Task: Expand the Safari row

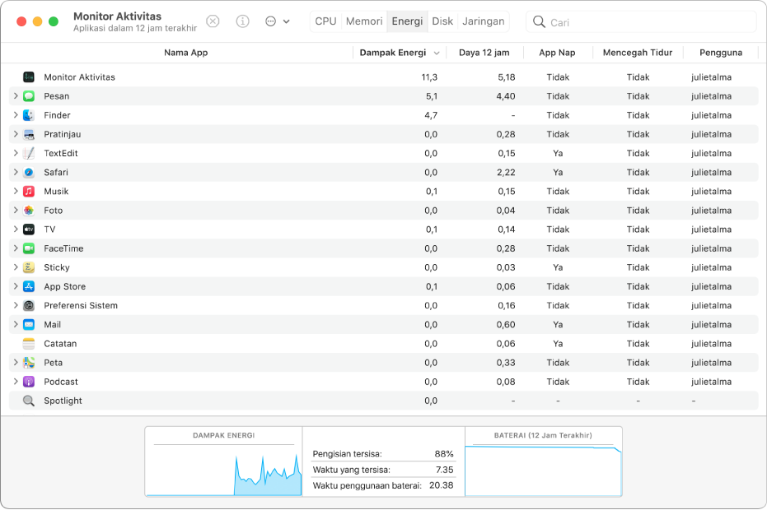Action: [x=16, y=172]
